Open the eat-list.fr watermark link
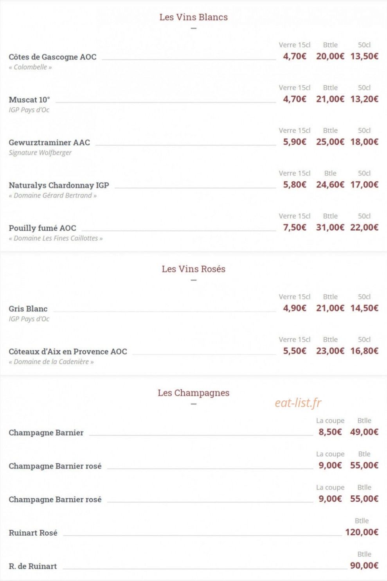The image size is (387, 581). click(x=298, y=403)
